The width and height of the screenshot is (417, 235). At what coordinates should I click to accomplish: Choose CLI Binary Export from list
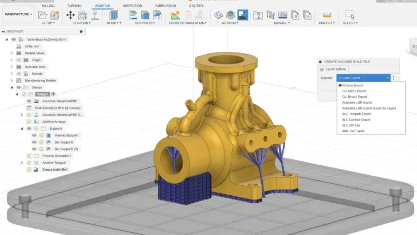355,97
